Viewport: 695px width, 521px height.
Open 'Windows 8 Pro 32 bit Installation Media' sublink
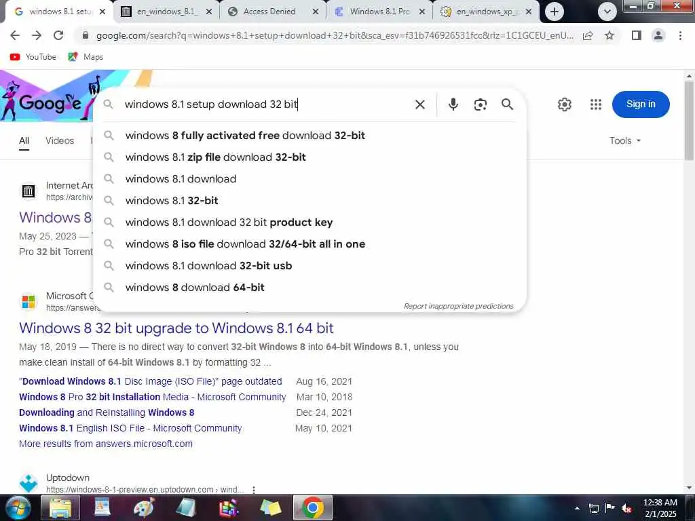(152, 397)
